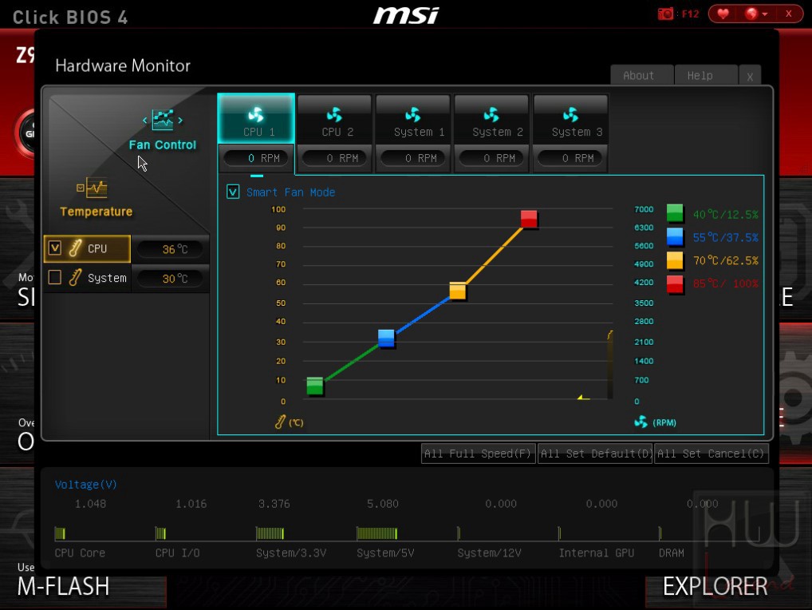Click the green fan curve point
Screen dimensions: 812x610
point(315,386)
